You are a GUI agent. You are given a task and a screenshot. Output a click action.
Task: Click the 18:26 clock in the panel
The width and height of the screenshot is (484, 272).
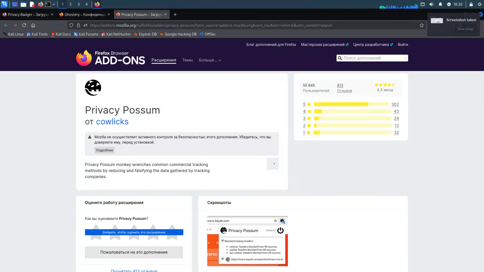click(458, 4)
